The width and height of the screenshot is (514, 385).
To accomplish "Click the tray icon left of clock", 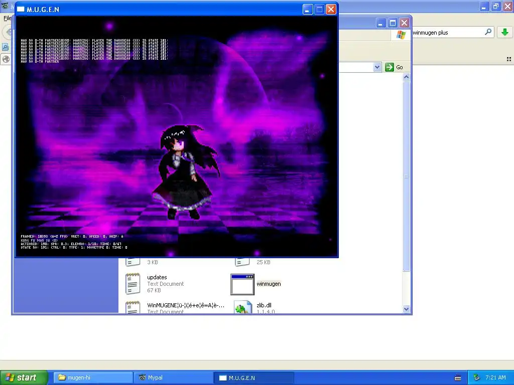I will tap(477, 377).
